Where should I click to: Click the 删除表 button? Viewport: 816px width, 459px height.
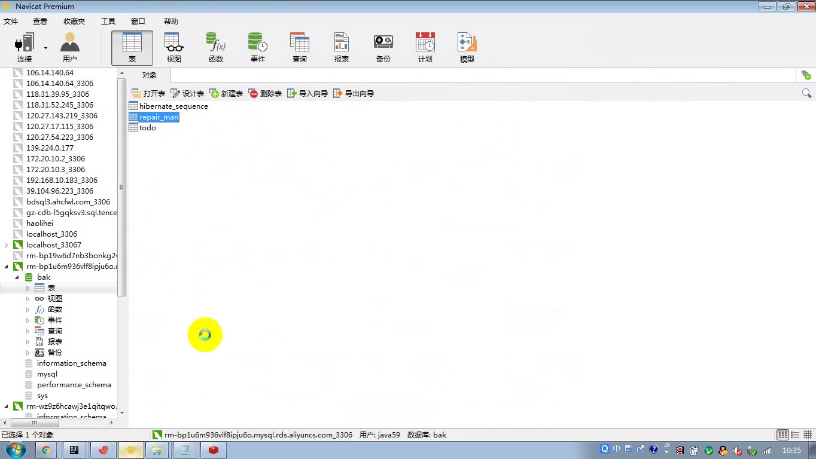click(265, 93)
